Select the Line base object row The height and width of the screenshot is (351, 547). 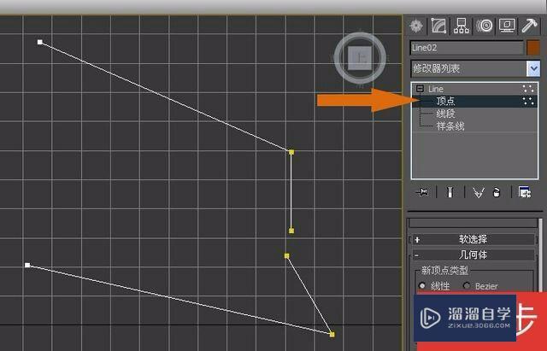point(475,89)
